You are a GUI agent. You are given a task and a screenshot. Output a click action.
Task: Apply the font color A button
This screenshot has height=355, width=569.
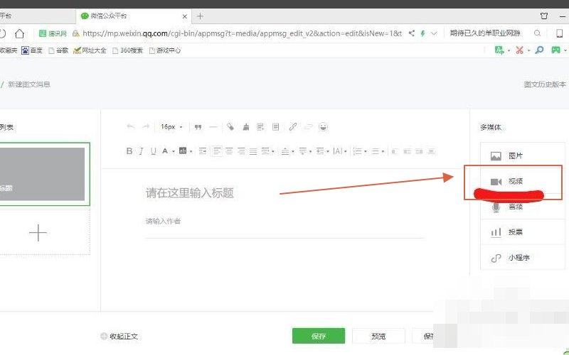(x=165, y=151)
